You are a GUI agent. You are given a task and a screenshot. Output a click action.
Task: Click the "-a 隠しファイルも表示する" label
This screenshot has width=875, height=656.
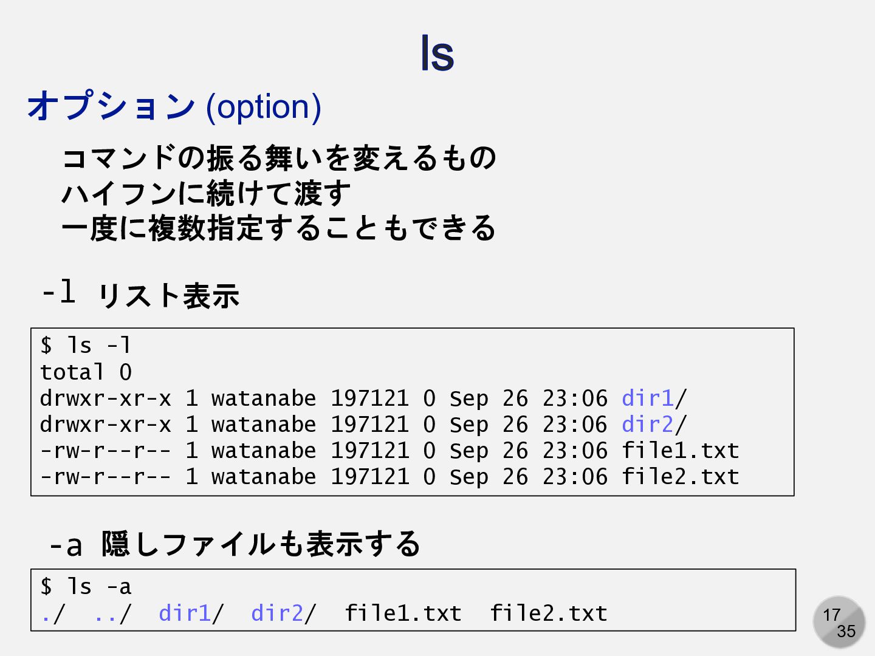pyautogui.click(x=235, y=544)
